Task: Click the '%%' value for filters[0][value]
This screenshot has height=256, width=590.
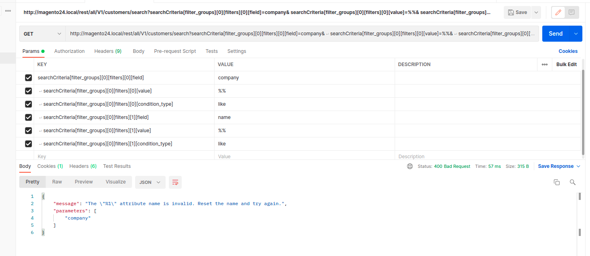Action: [304, 91]
